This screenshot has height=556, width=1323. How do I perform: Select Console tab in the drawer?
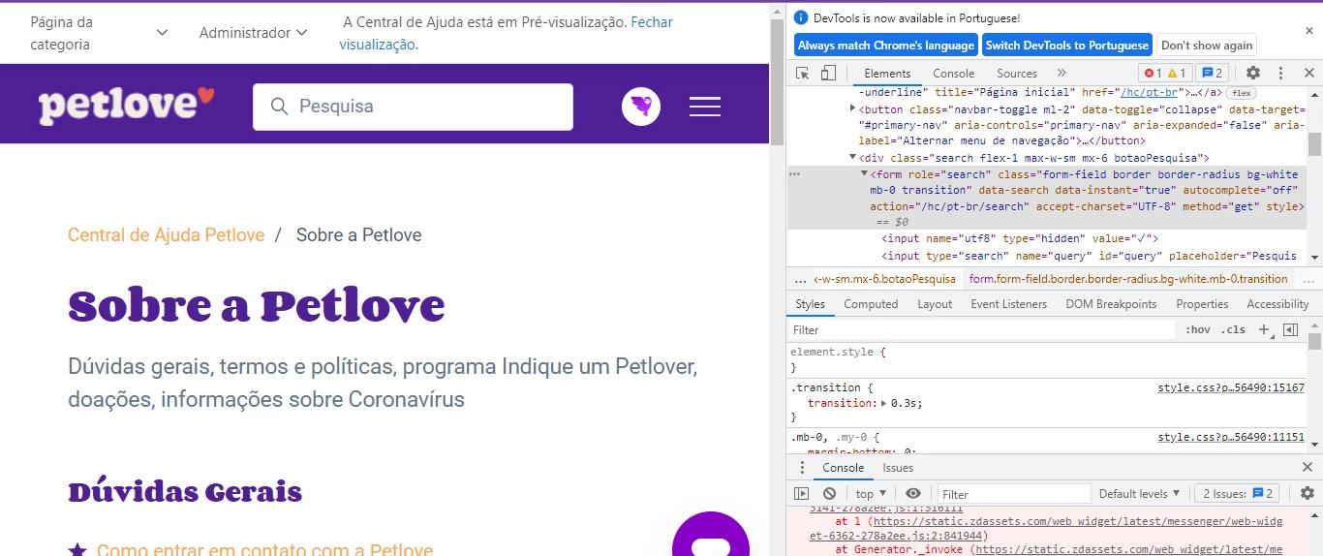[x=843, y=468]
